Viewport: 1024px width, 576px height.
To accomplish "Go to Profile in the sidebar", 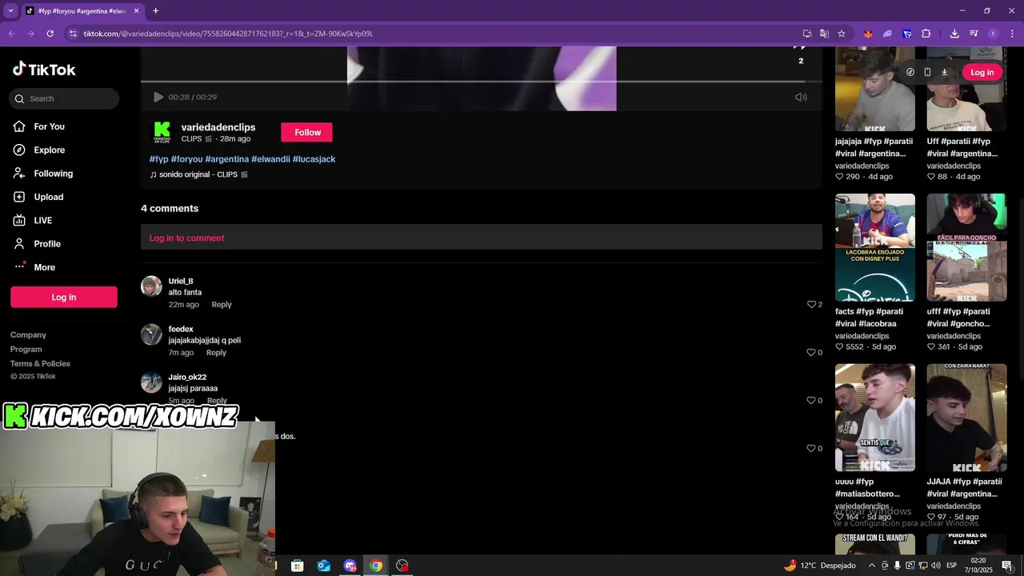I will pos(46,244).
